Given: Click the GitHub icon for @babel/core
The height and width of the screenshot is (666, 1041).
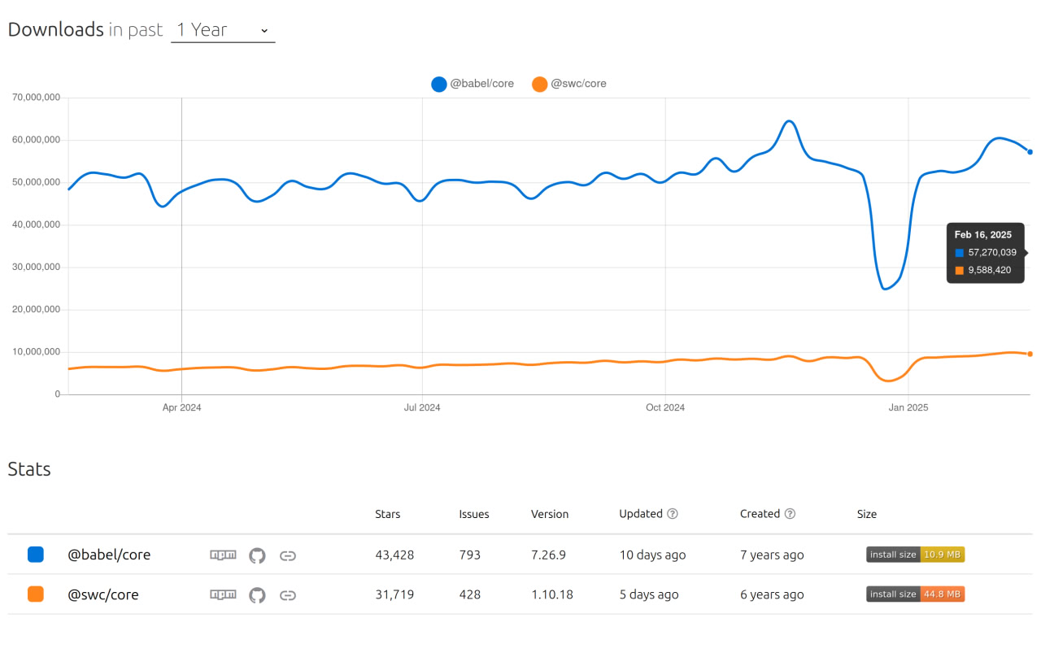Looking at the screenshot, I should click(x=257, y=555).
